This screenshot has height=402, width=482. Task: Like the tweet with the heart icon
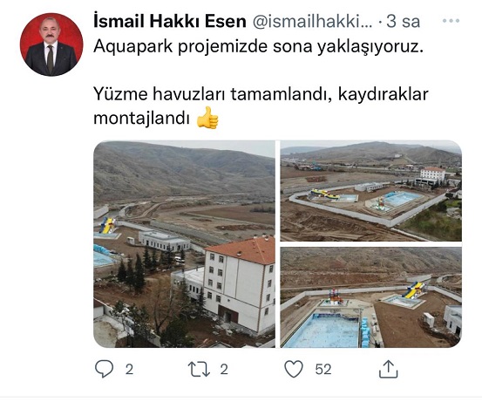click(294, 369)
